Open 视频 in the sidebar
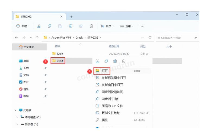 [x=24, y=96]
